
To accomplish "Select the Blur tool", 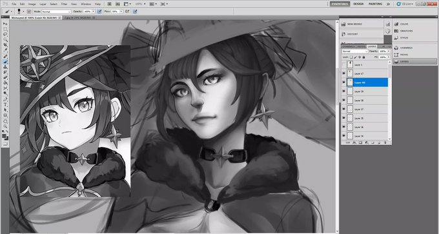I will pyautogui.click(x=5, y=88).
